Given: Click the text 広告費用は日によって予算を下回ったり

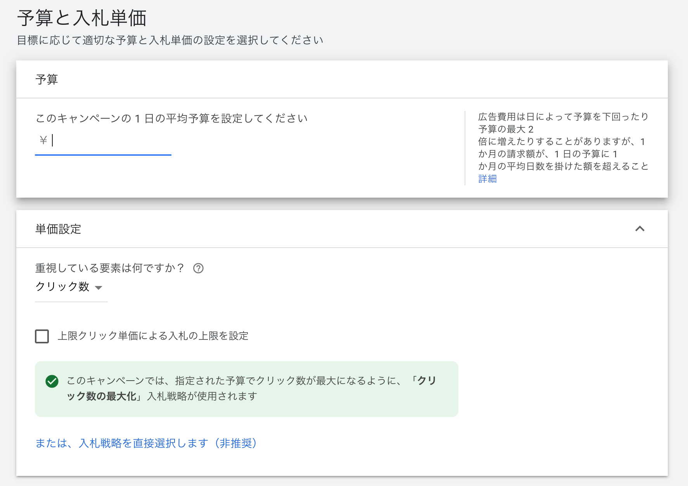Looking at the screenshot, I should [563, 117].
